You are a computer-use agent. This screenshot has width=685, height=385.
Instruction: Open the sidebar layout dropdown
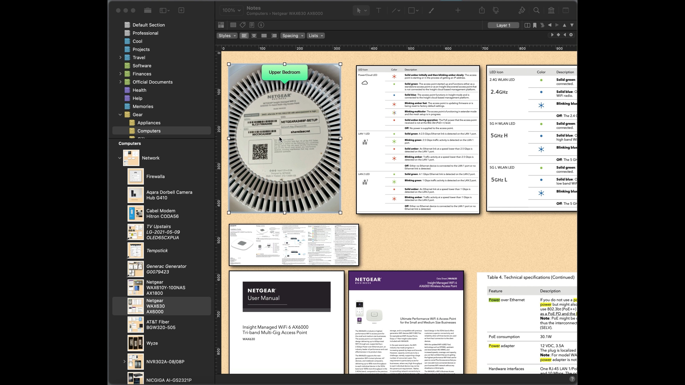point(164,10)
